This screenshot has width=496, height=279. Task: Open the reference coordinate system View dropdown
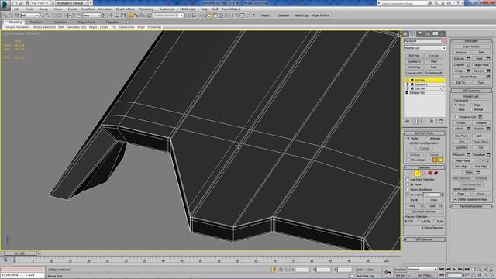point(91,15)
